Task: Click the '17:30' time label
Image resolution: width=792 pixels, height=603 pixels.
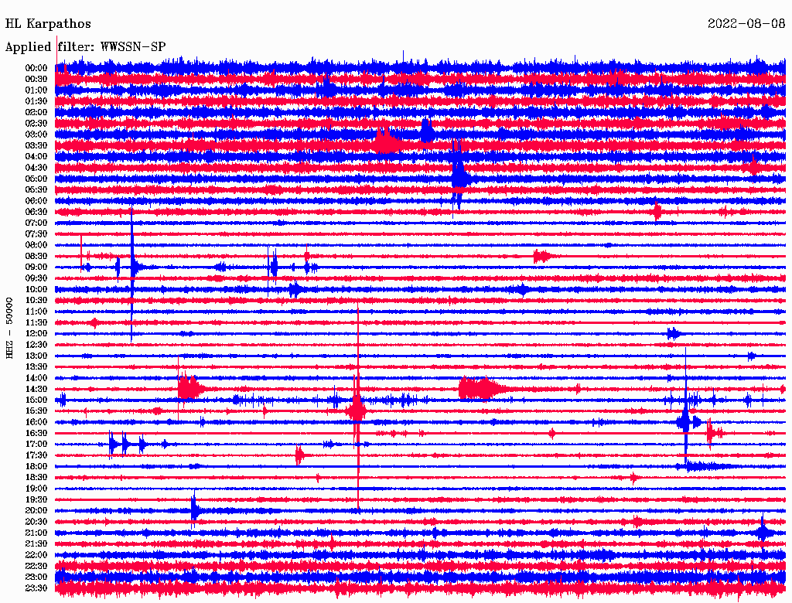Action: click(x=36, y=455)
